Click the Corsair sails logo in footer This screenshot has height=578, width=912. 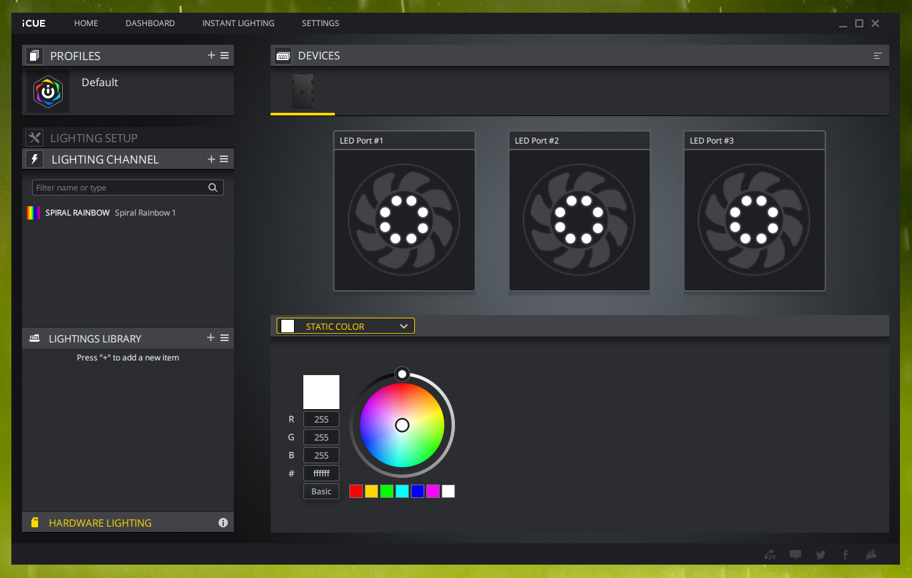(871, 555)
